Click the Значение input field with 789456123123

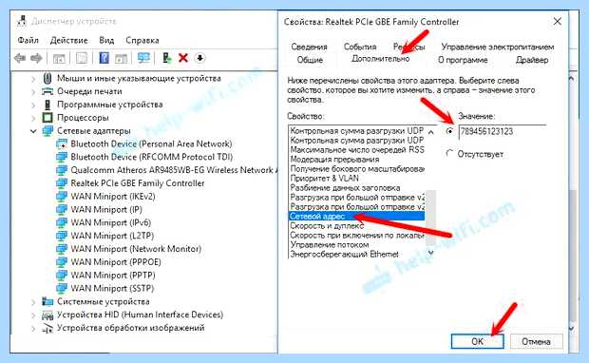click(503, 131)
